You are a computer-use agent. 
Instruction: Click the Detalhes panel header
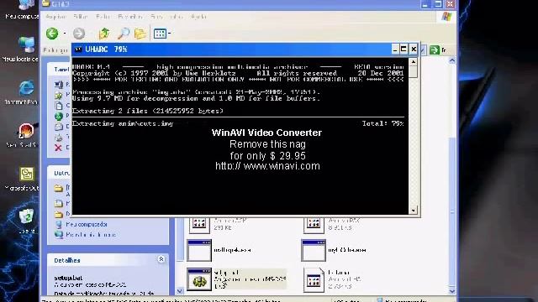click(x=108, y=260)
